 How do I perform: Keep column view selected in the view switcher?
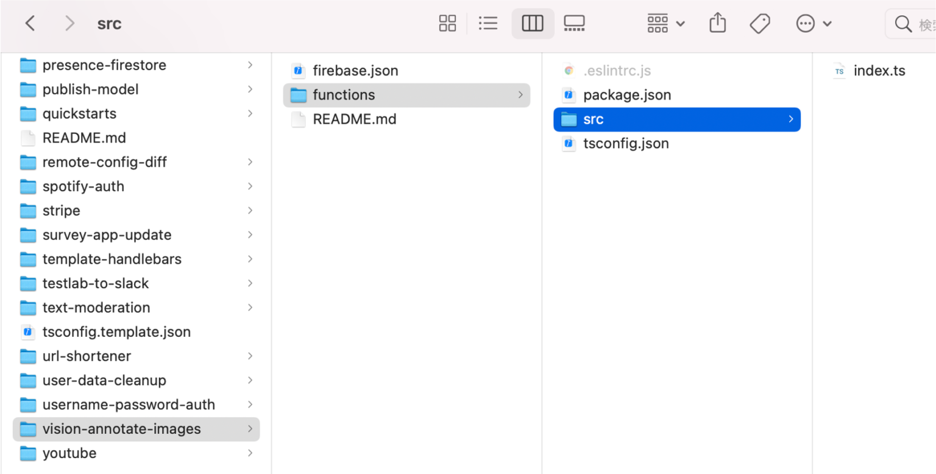[533, 23]
